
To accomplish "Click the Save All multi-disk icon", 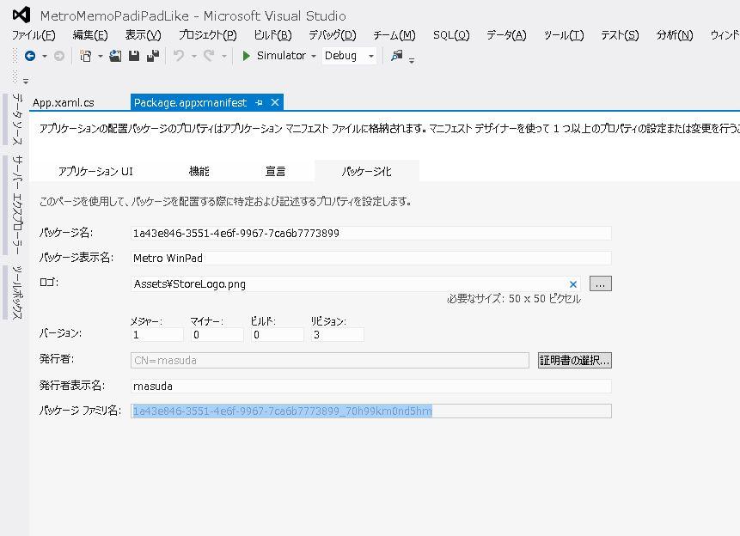I will coord(153,56).
